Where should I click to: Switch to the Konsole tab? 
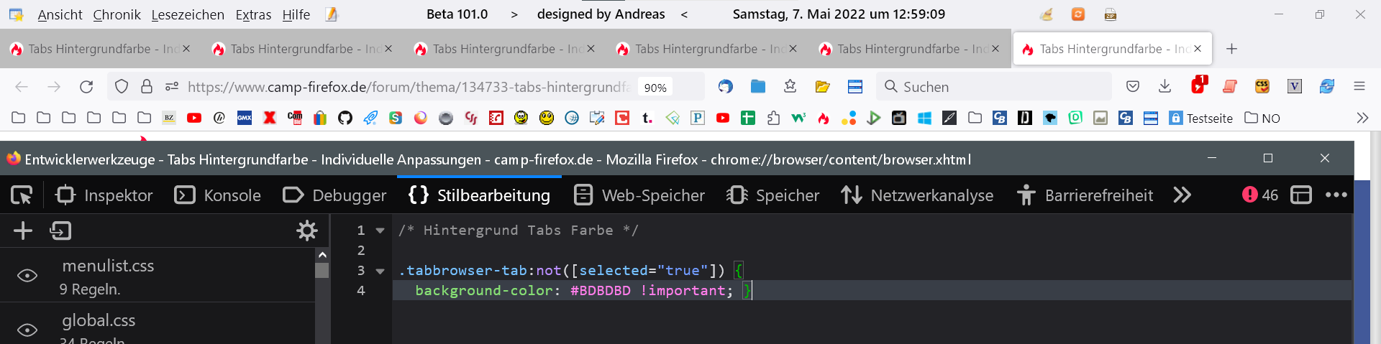point(218,195)
